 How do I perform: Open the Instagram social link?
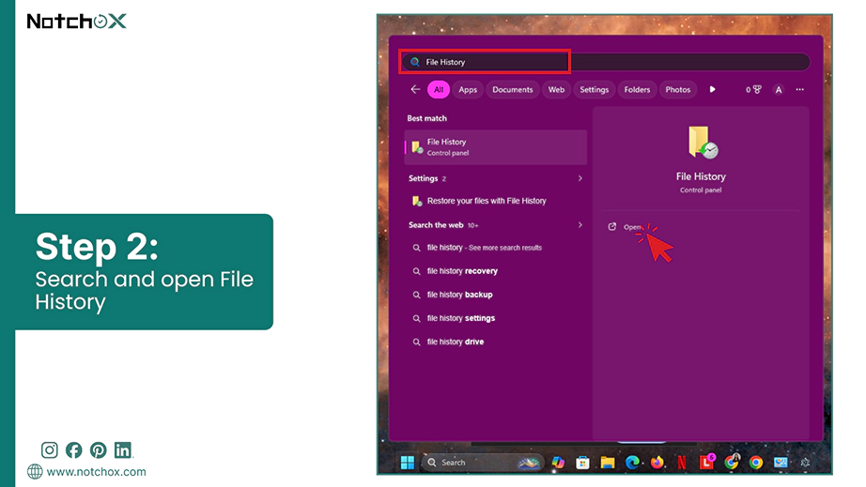49,450
